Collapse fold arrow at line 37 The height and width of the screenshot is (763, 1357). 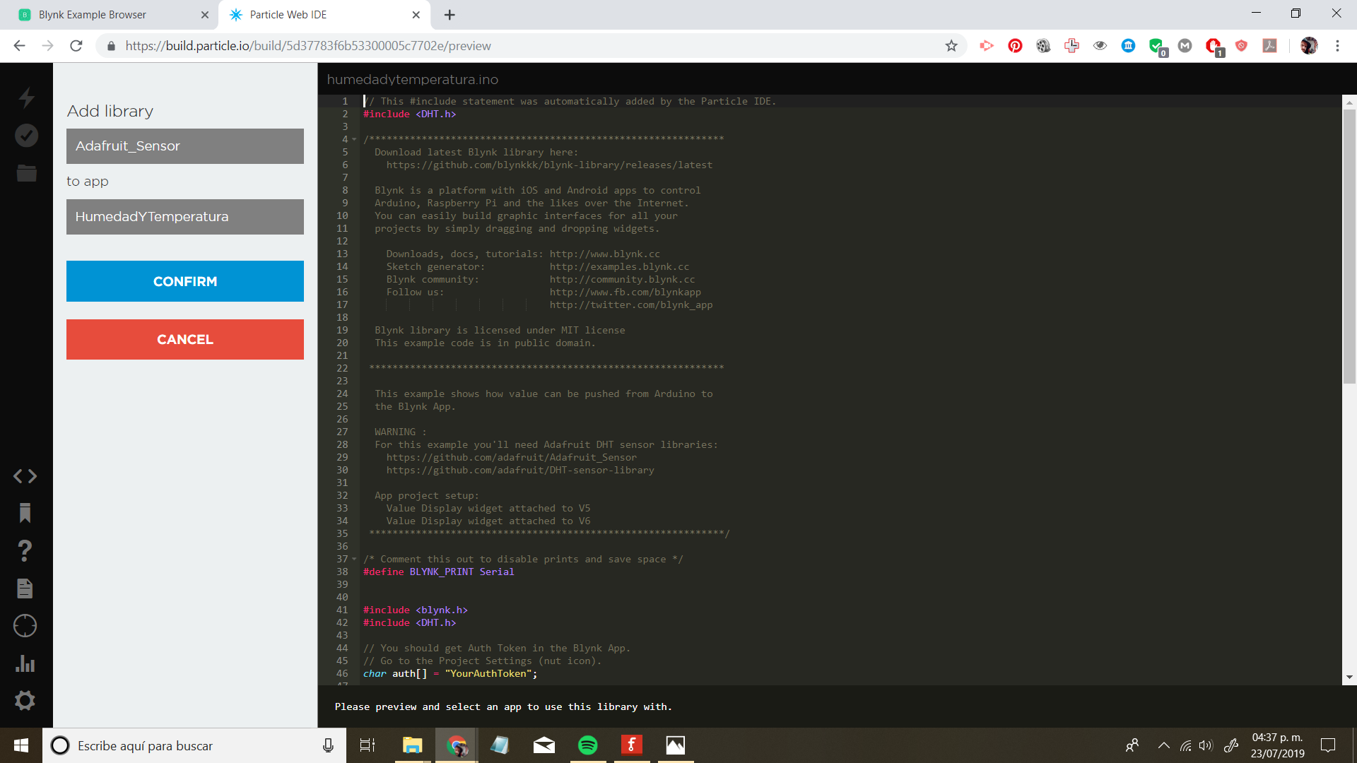pos(354,559)
